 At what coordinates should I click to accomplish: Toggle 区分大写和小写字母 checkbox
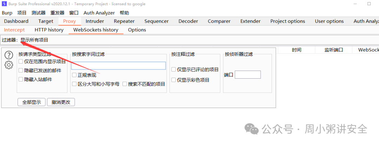click(x=74, y=84)
